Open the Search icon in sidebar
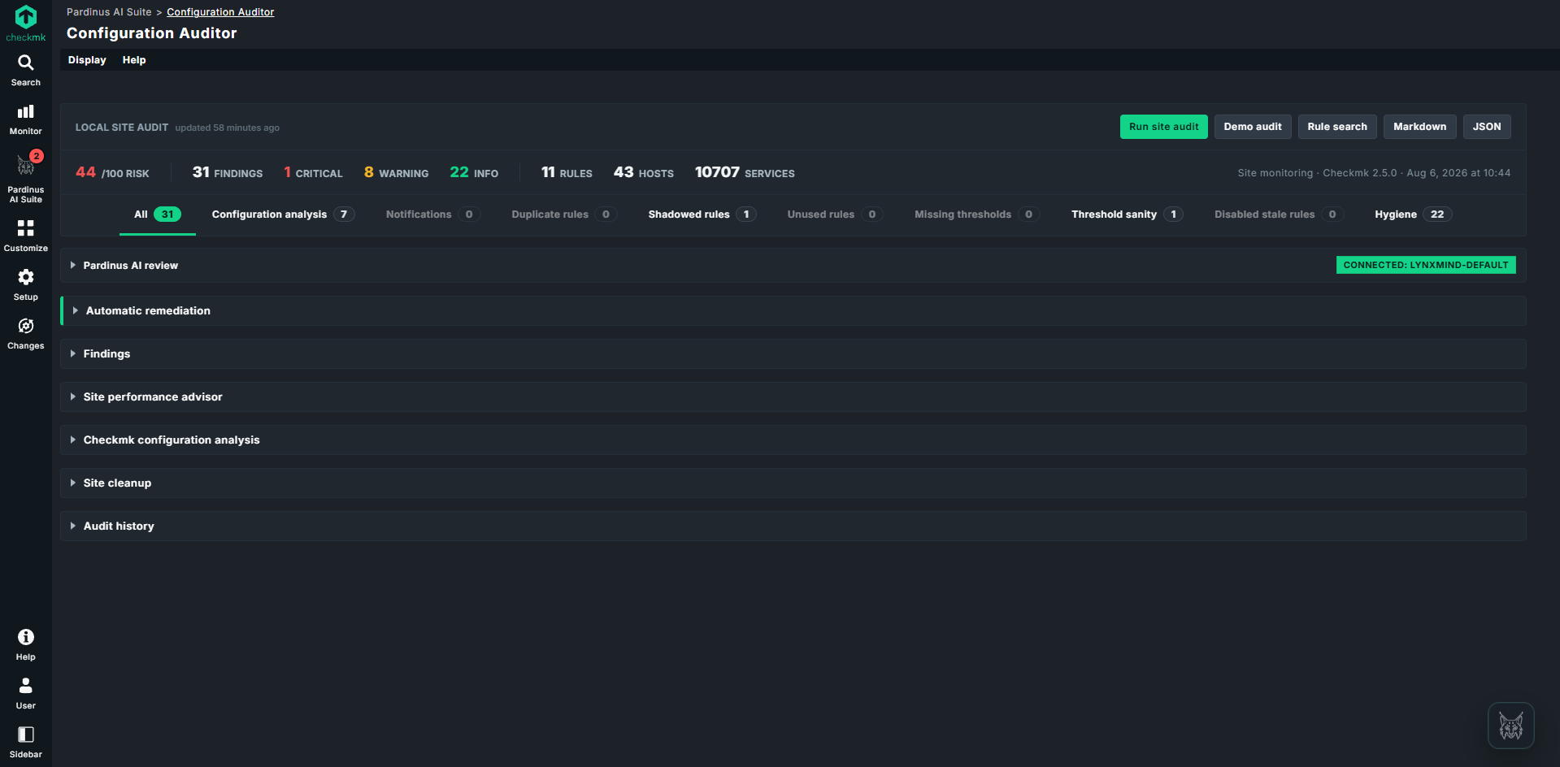 [x=26, y=63]
